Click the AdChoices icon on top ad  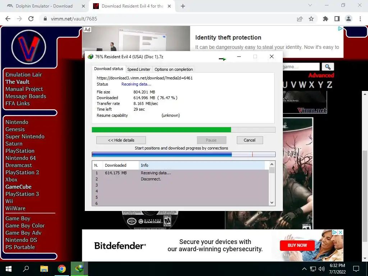click(x=340, y=29)
